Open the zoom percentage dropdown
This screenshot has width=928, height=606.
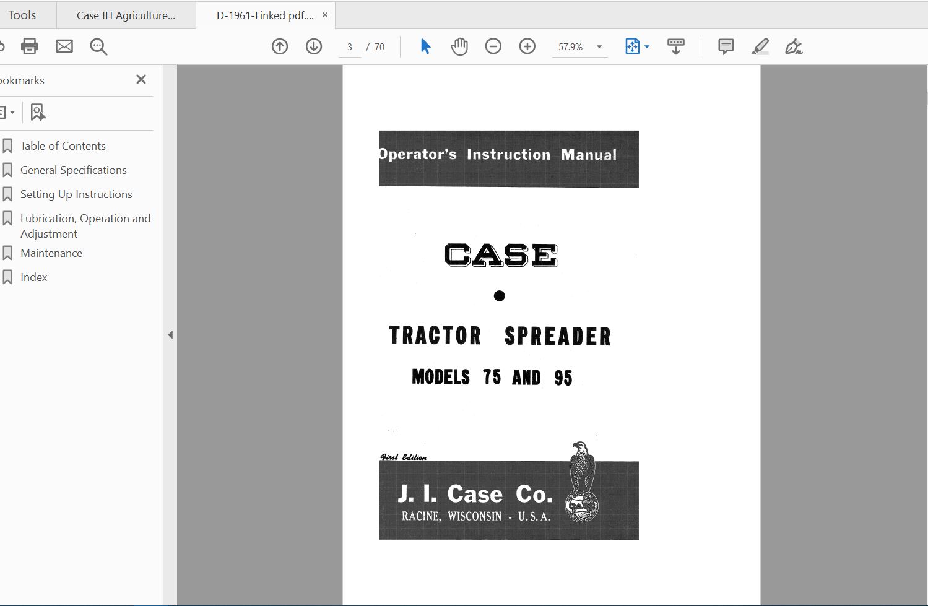pyautogui.click(x=599, y=47)
